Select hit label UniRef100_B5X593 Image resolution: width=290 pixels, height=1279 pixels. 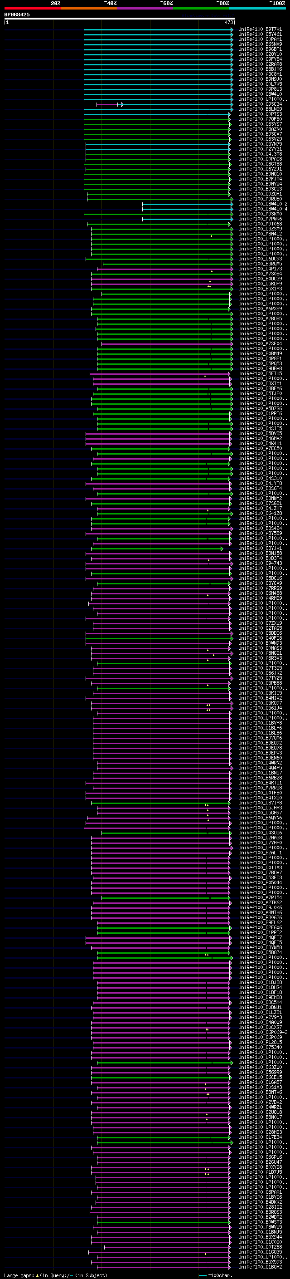[x=260, y=1262]
